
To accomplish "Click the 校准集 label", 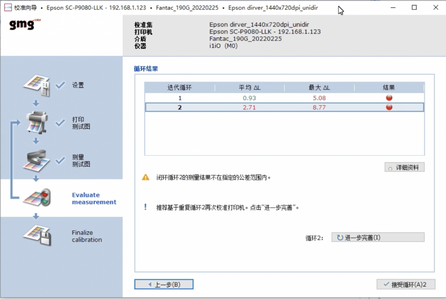I will [x=143, y=25].
